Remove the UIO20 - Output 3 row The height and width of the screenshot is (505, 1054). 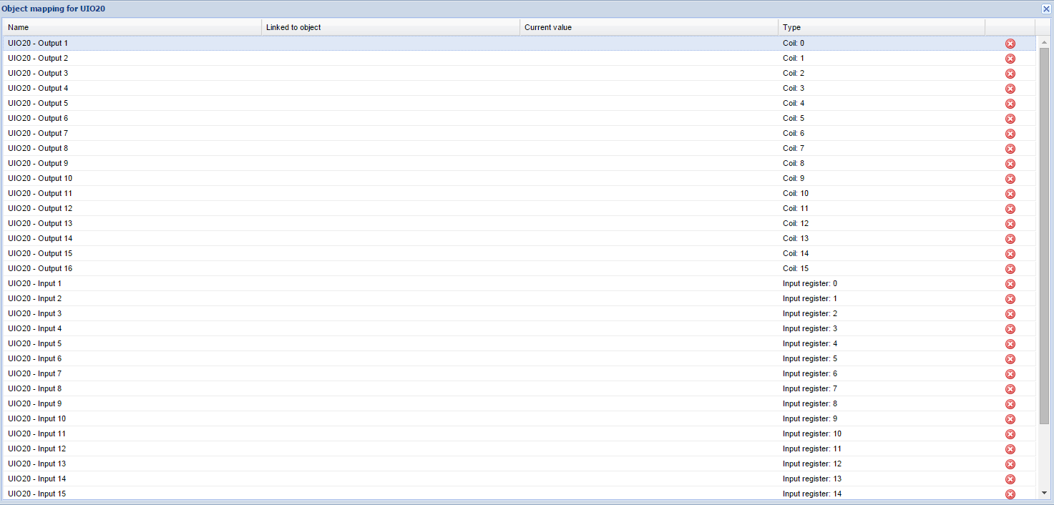(x=1010, y=74)
